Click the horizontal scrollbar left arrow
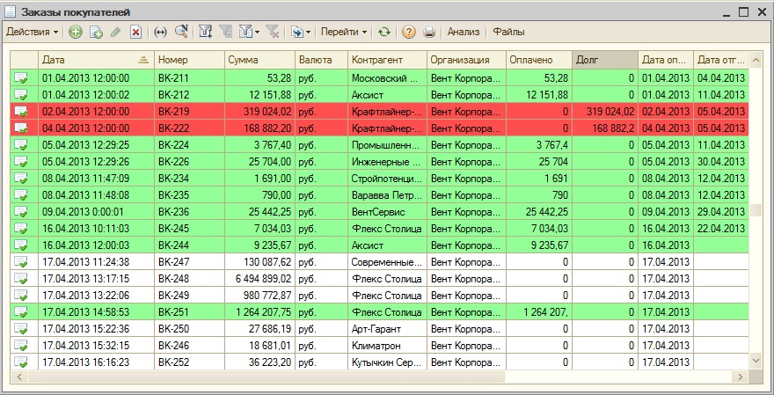774x395 pixels. pyautogui.click(x=19, y=377)
